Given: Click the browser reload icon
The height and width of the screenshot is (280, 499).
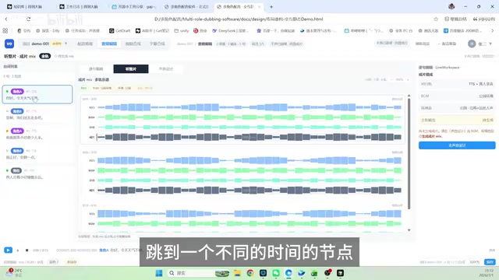Looking at the screenshot, I should [28, 19].
